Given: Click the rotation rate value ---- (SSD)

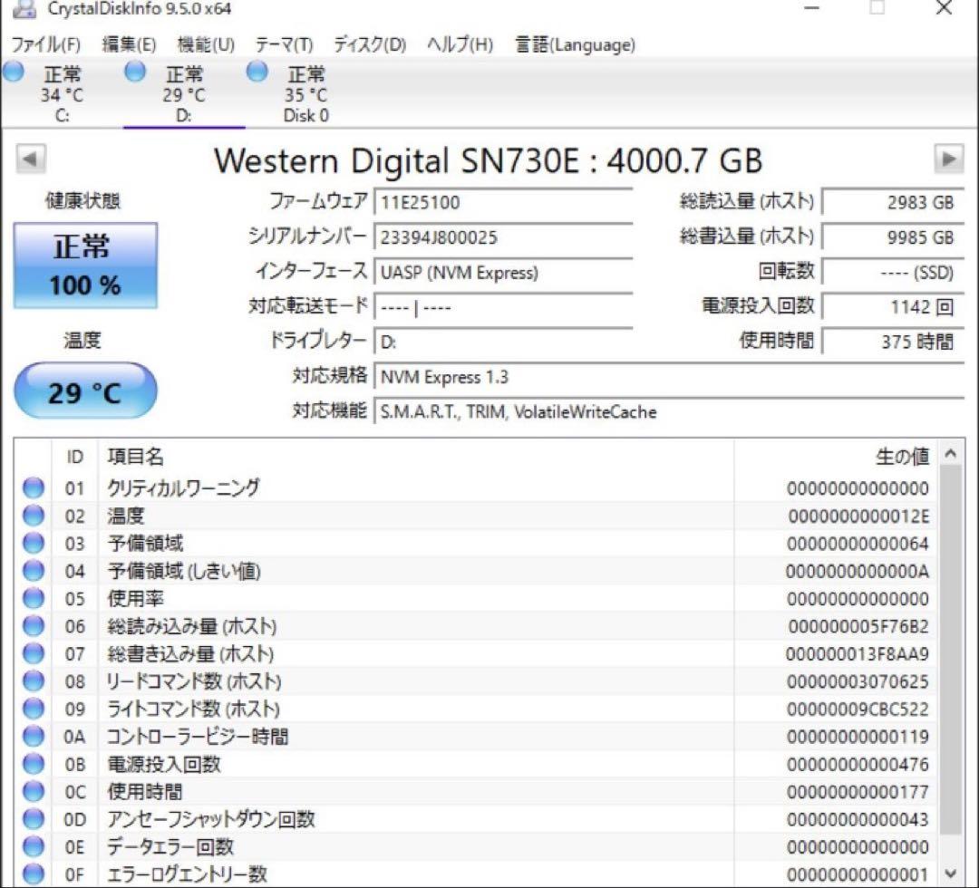Looking at the screenshot, I should point(893,273).
